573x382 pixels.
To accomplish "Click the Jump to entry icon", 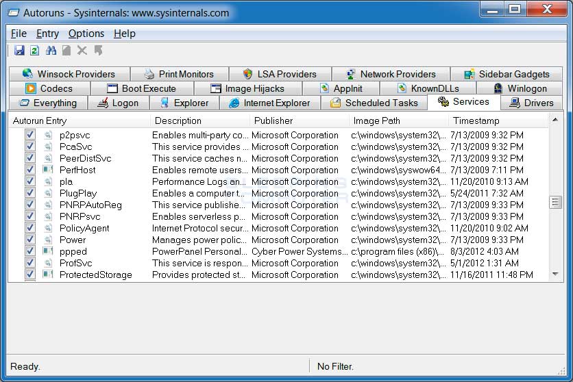I will (98, 51).
